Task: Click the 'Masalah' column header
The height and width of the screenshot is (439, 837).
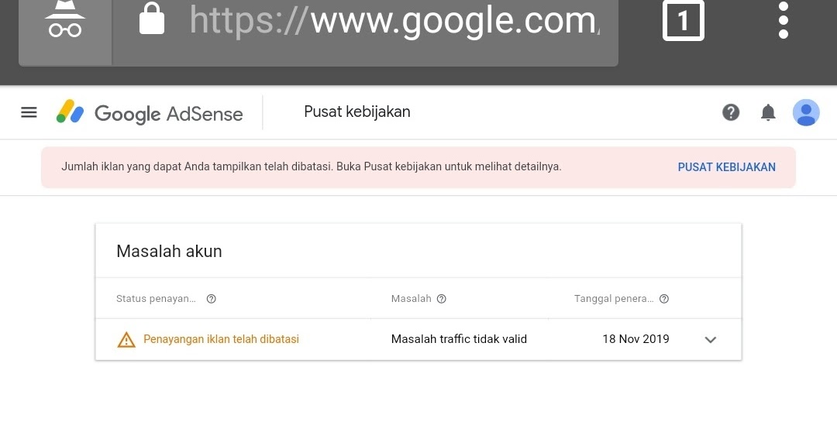Action: [411, 299]
